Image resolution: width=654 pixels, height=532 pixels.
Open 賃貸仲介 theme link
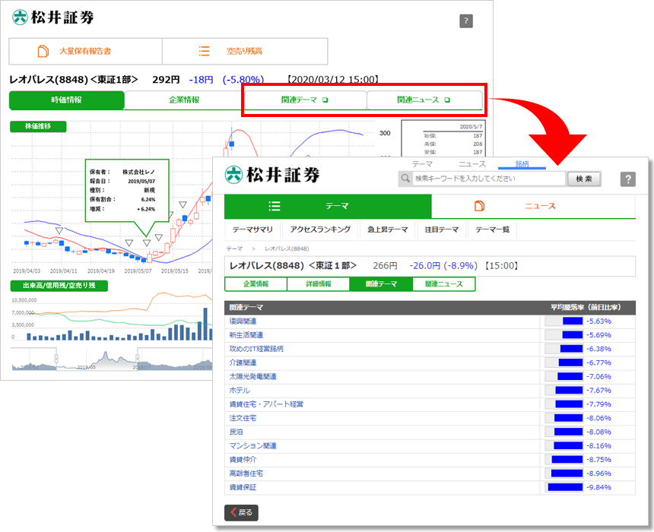pyautogui.click(x=243, y=460)
